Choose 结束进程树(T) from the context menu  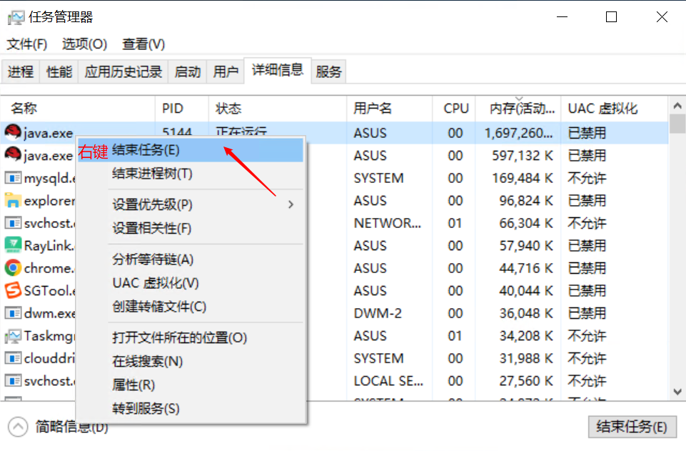(152, 174)
